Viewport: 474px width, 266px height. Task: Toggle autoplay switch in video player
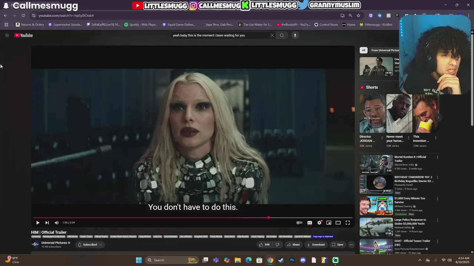[299, 223]
